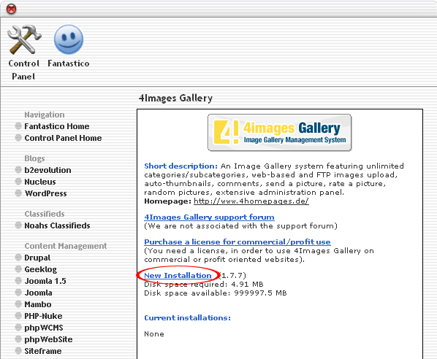Click the 'Navigation' section header

point(45,115)
